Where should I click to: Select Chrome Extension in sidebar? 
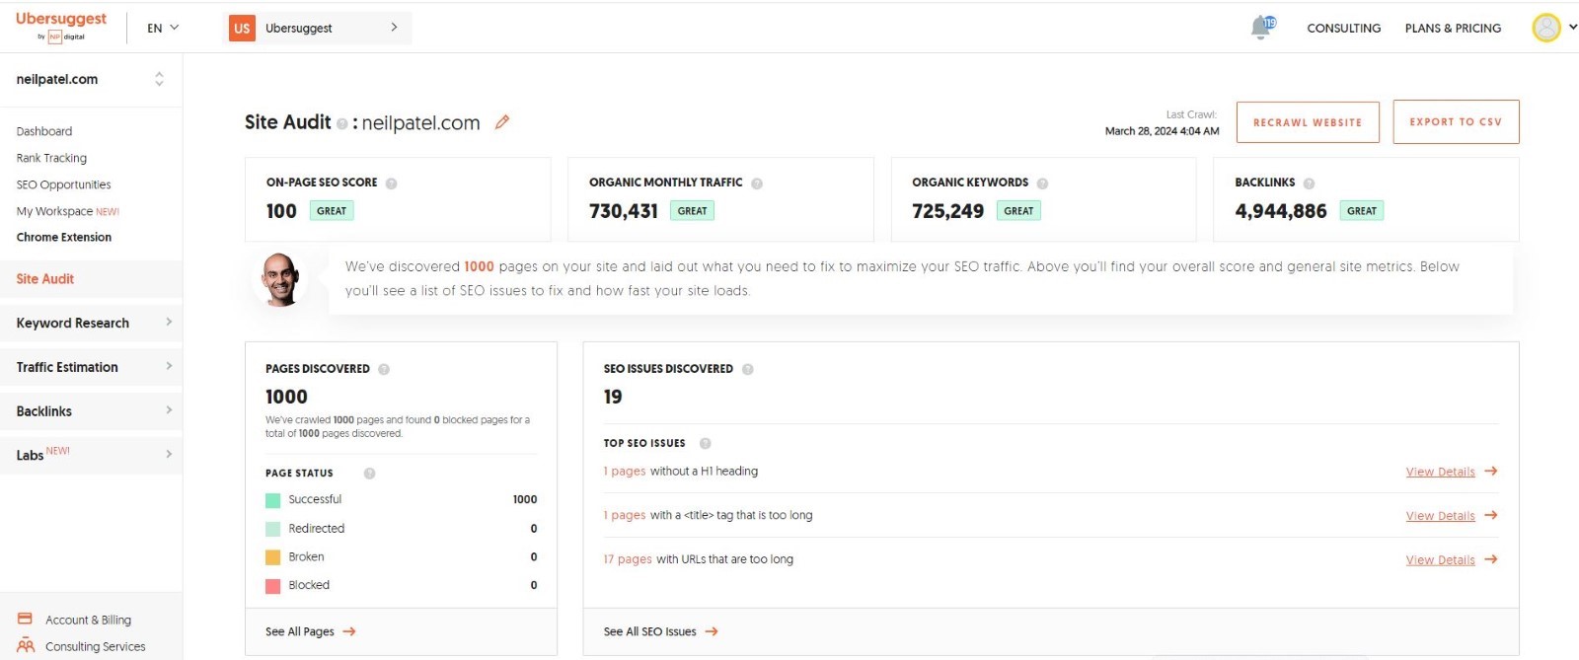(64, 237)
